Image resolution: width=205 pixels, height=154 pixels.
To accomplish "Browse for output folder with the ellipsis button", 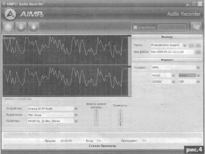I will pos(191,46).
